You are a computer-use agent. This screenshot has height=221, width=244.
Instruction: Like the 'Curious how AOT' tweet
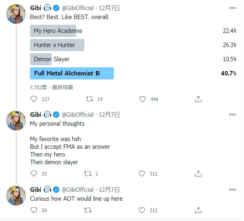142,210
